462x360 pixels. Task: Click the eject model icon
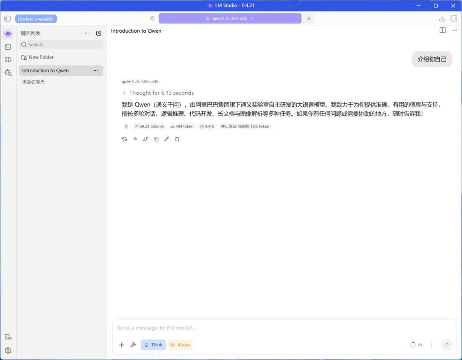(308, 18)
